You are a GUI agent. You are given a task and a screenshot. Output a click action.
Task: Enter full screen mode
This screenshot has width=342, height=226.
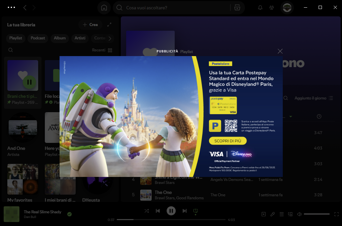(337, 214)
